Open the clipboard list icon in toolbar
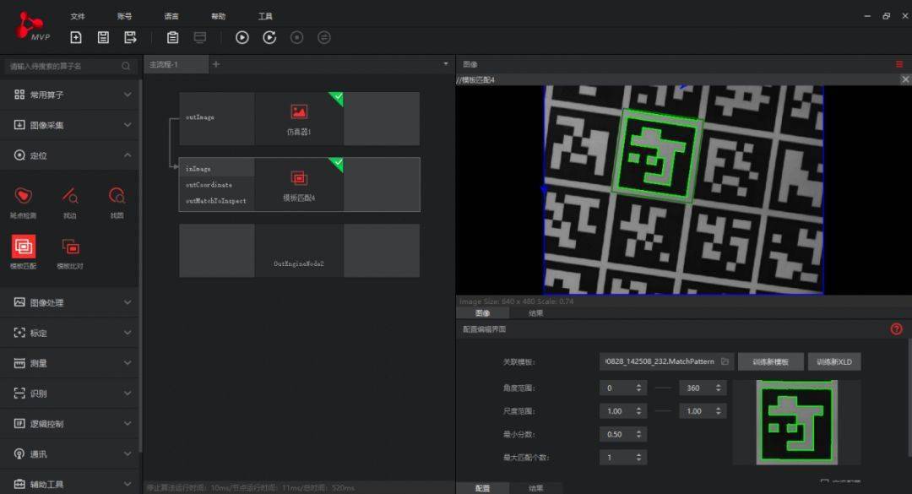 [173, 38]
